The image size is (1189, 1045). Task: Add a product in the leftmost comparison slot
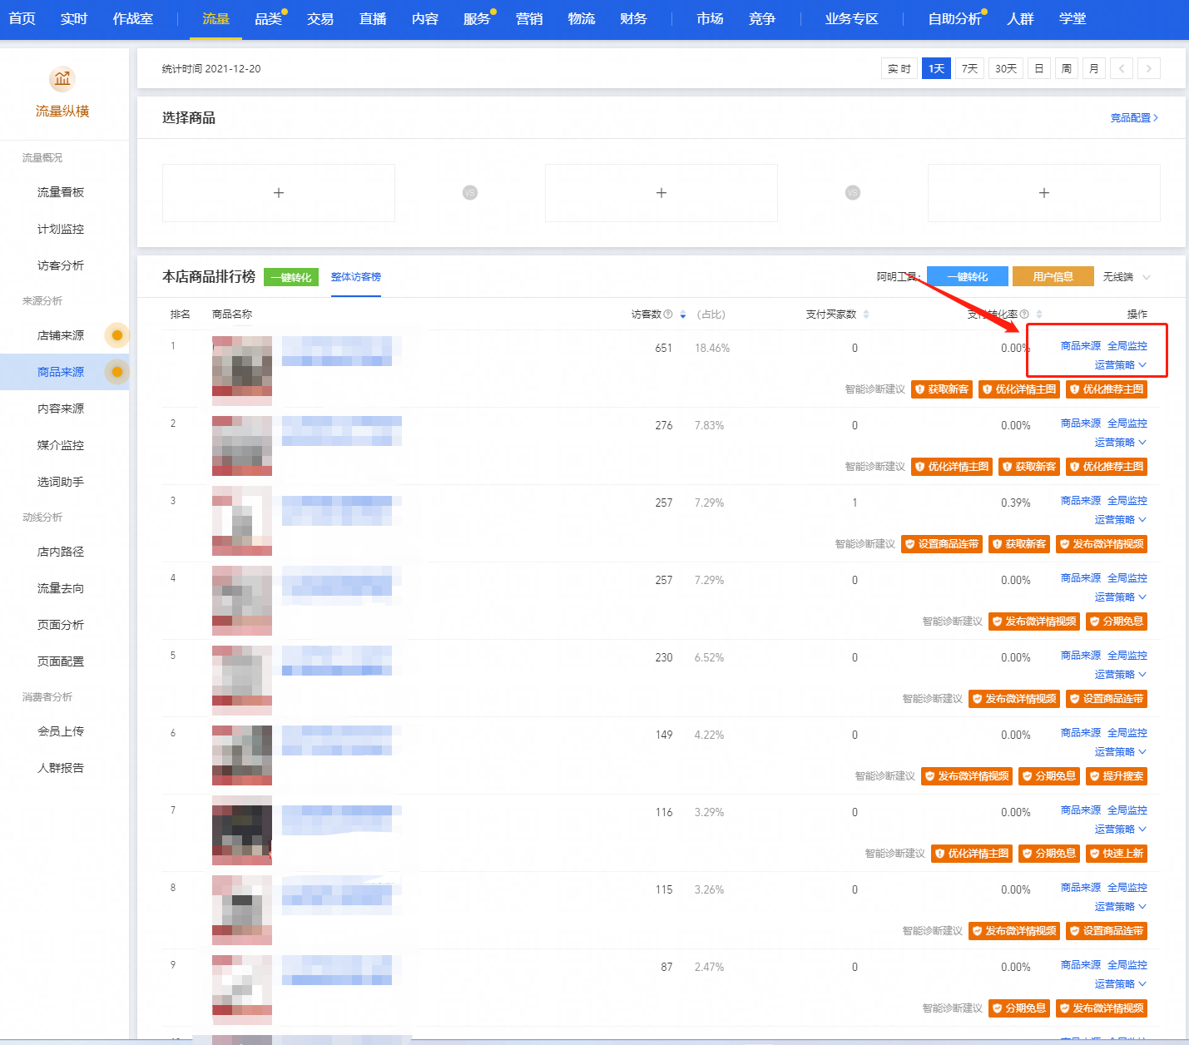click(x=279, y=193)
